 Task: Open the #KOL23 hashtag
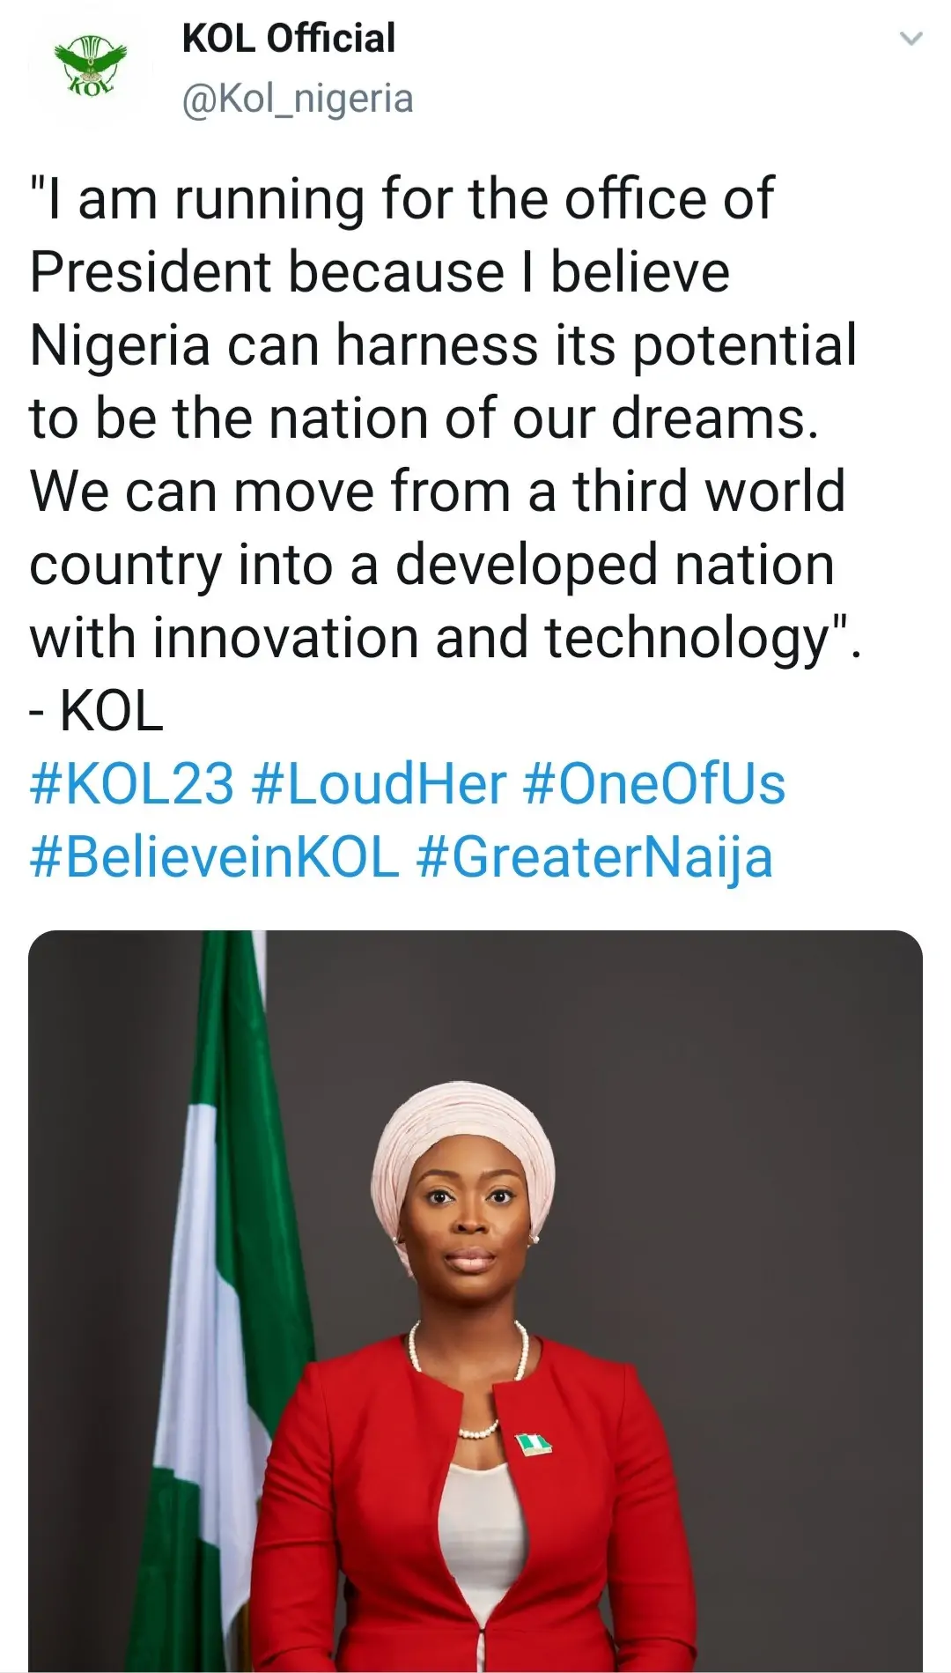click(x=132, y=784)
